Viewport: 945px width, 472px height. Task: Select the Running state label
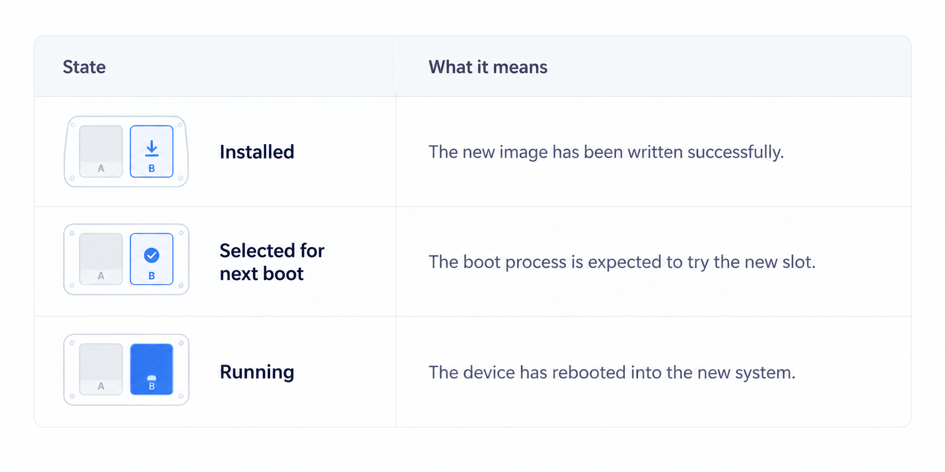(257, 372)
